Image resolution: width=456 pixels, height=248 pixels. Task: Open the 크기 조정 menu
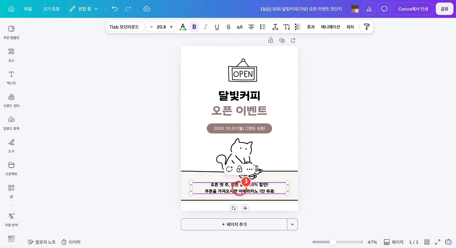(x=51, y=9)
